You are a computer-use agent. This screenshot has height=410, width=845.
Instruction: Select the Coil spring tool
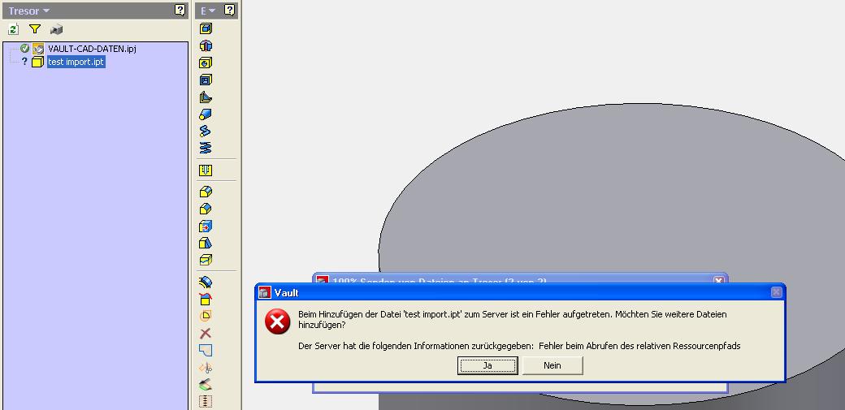coord(206,148)
